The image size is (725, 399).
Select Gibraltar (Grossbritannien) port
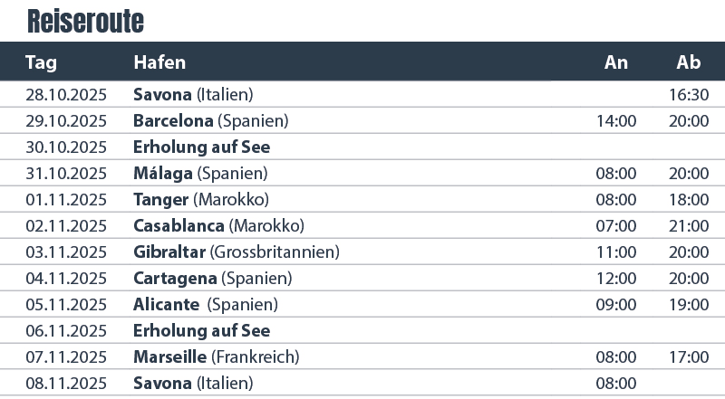pos(237,252)
